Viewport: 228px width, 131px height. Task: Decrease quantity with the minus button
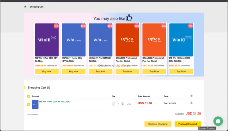click(x=114, y=104)
